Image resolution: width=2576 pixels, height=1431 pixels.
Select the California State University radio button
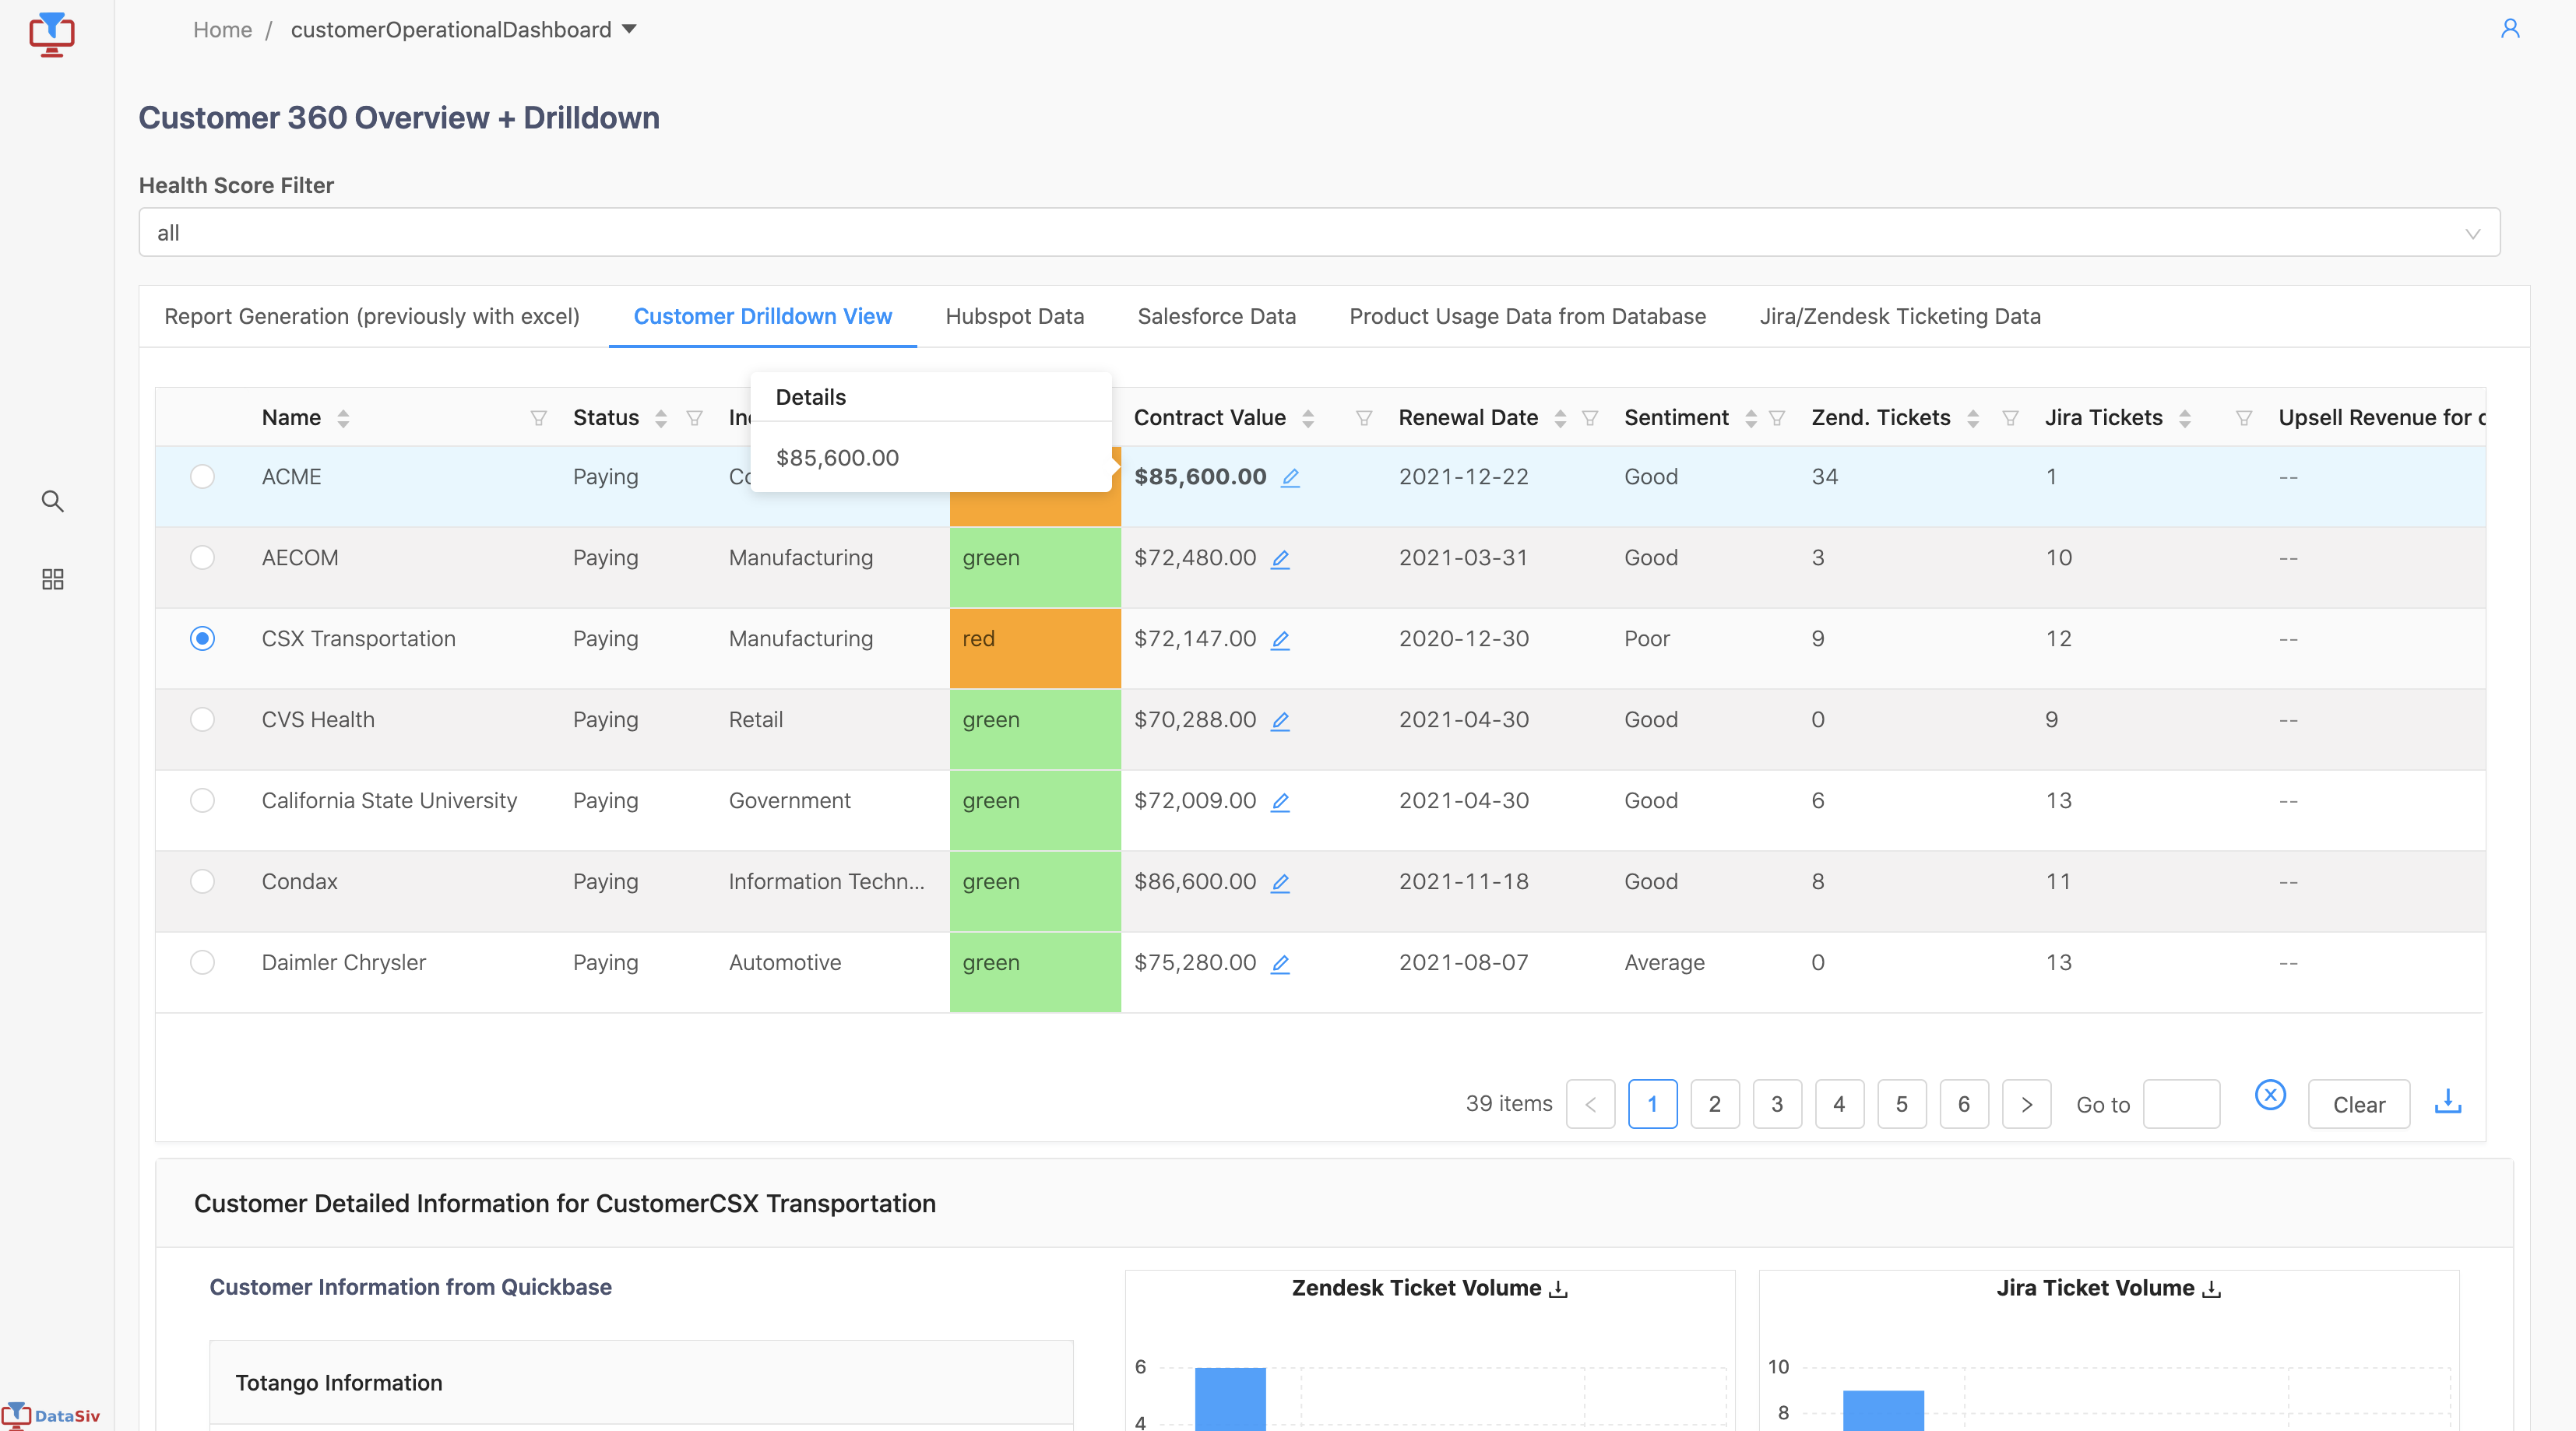point(202,801)
